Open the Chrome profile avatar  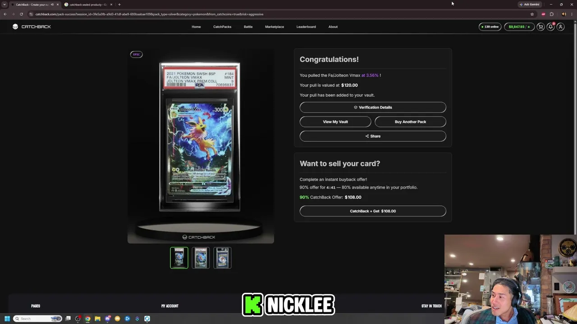click(x=563, y=14)
